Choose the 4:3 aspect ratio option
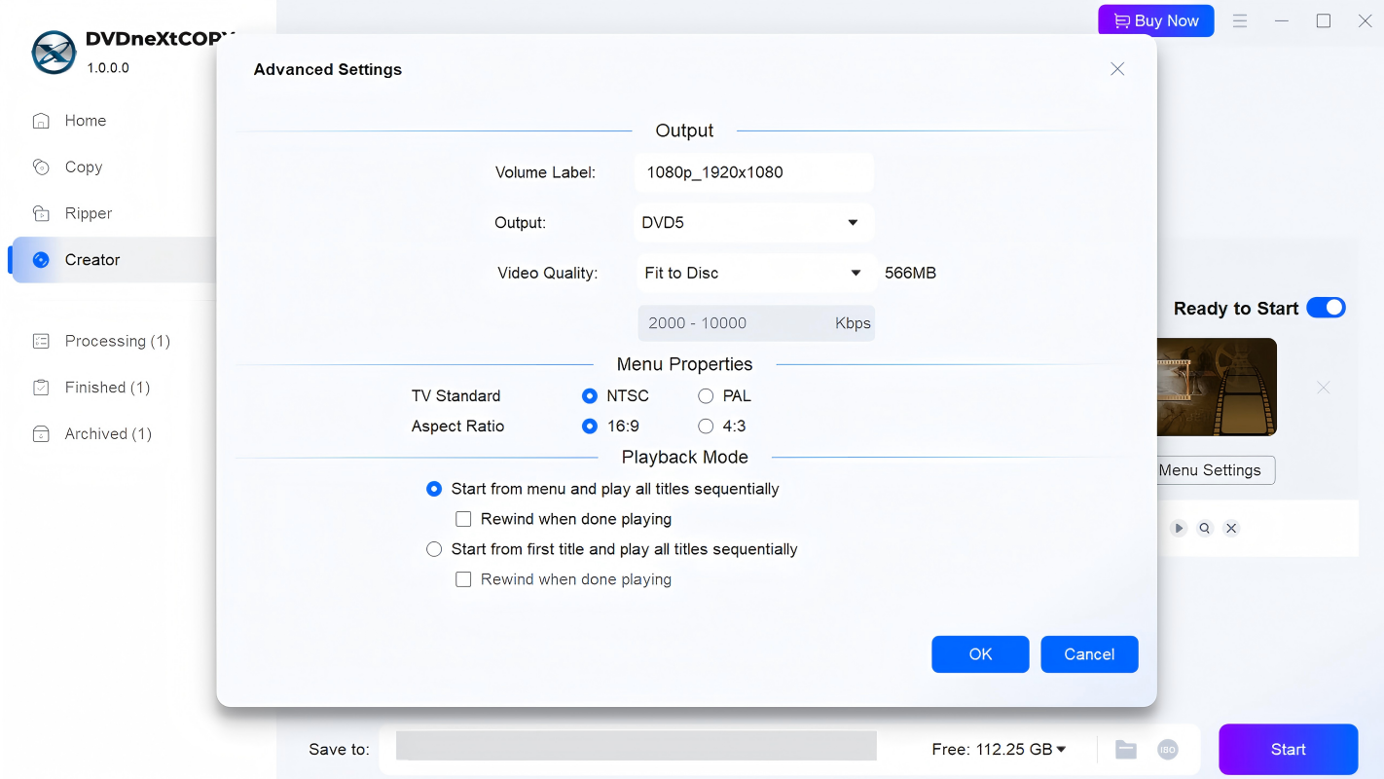The height and width of the screenshot is (779, 1384). tap(706, 427)
